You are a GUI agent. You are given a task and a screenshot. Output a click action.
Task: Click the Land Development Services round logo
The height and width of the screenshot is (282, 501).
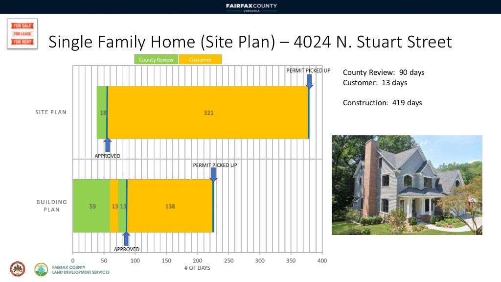tap(41, 270)
